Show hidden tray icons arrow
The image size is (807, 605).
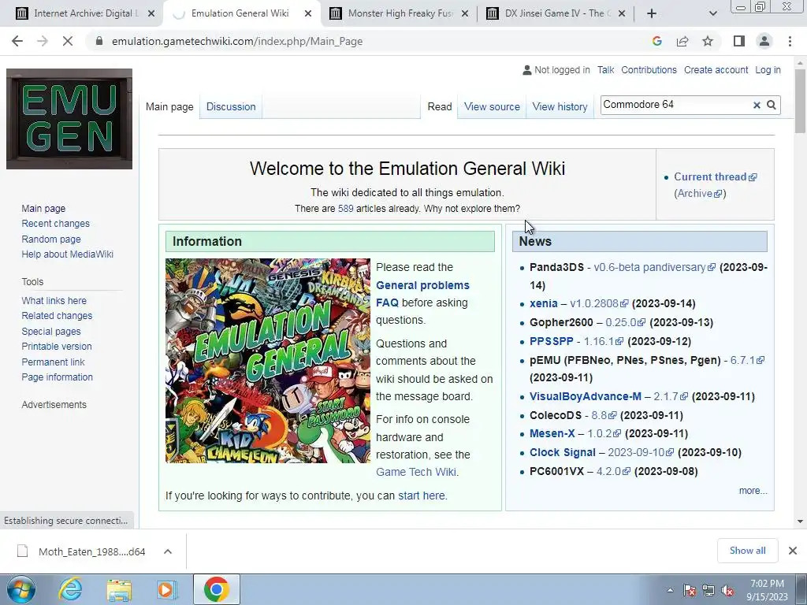point(670,591)
